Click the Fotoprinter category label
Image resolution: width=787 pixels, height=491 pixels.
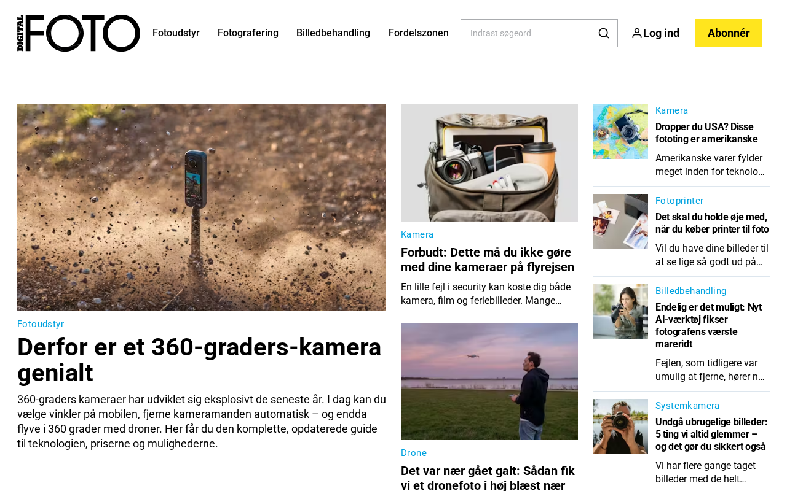(679, 201)
